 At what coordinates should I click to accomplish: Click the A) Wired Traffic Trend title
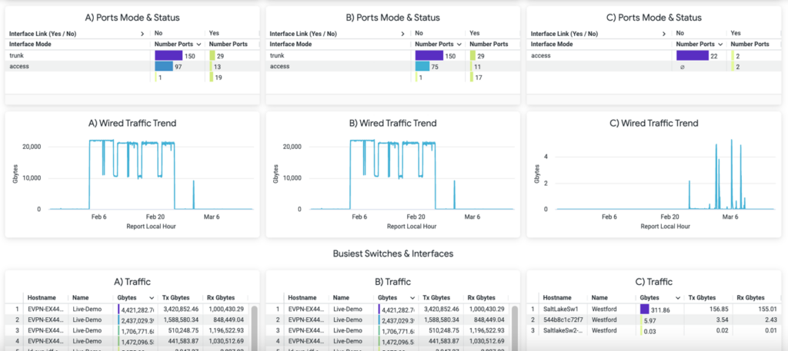(x=132, y=123)
